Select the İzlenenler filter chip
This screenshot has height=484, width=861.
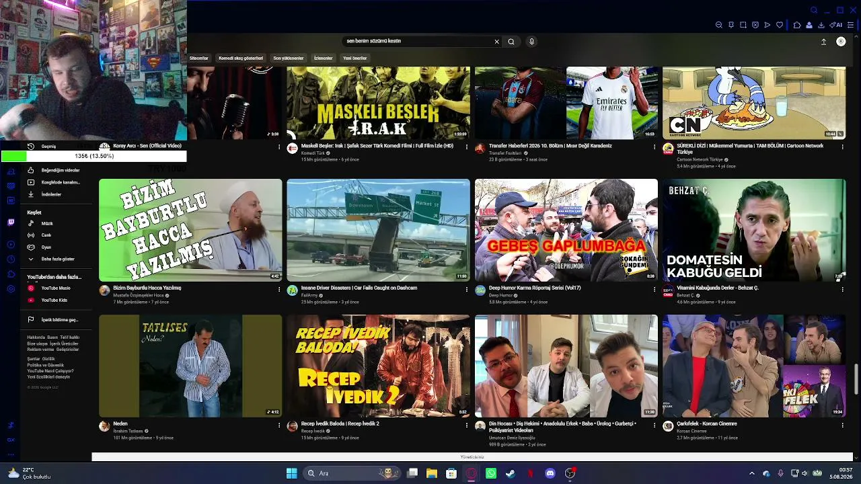click(324, 58)
